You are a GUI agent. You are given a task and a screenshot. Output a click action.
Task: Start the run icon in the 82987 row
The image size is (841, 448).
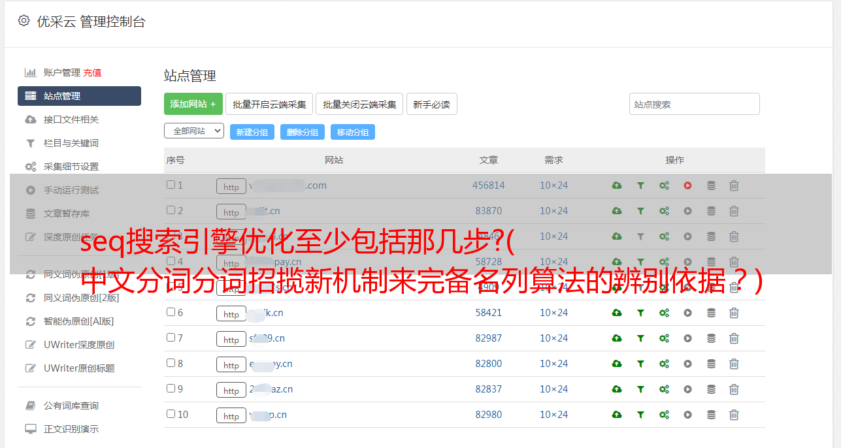point(687,338)
